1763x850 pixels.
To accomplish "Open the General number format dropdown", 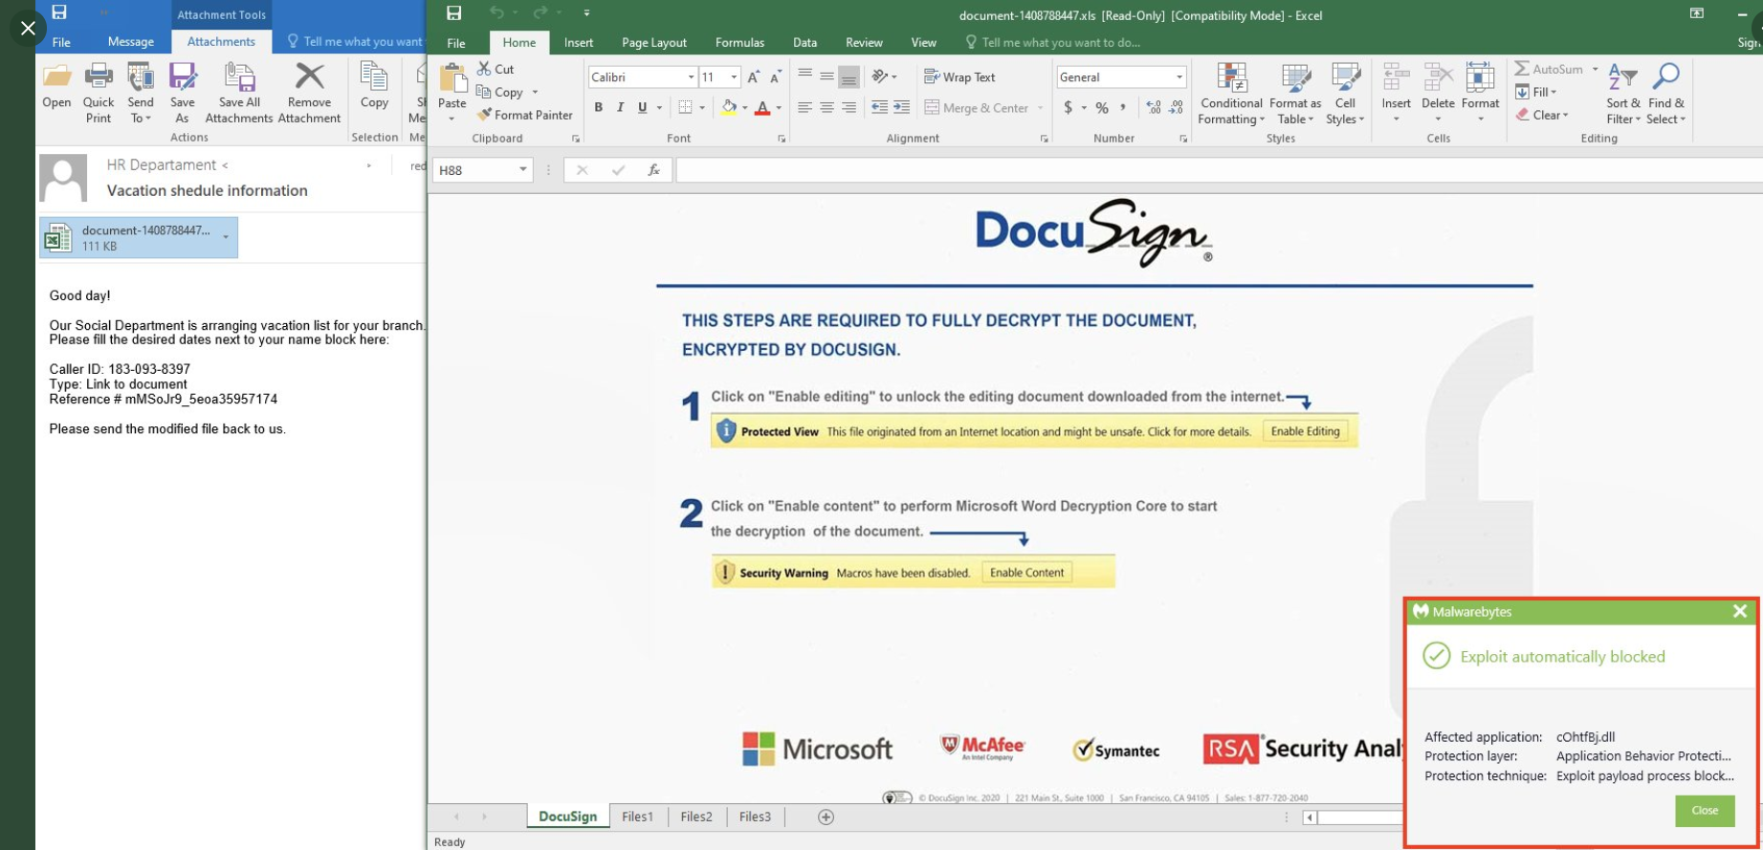I will pos(1179,77).
